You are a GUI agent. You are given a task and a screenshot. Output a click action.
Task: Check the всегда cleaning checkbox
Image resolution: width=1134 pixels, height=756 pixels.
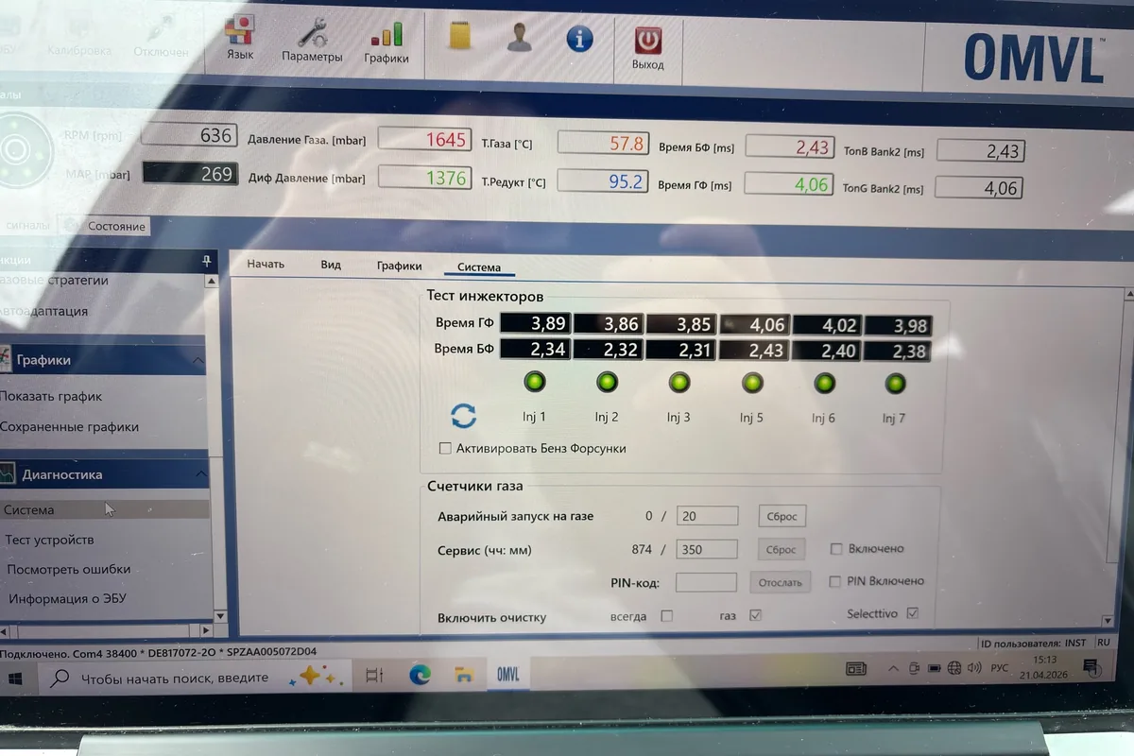coord(666,616)
